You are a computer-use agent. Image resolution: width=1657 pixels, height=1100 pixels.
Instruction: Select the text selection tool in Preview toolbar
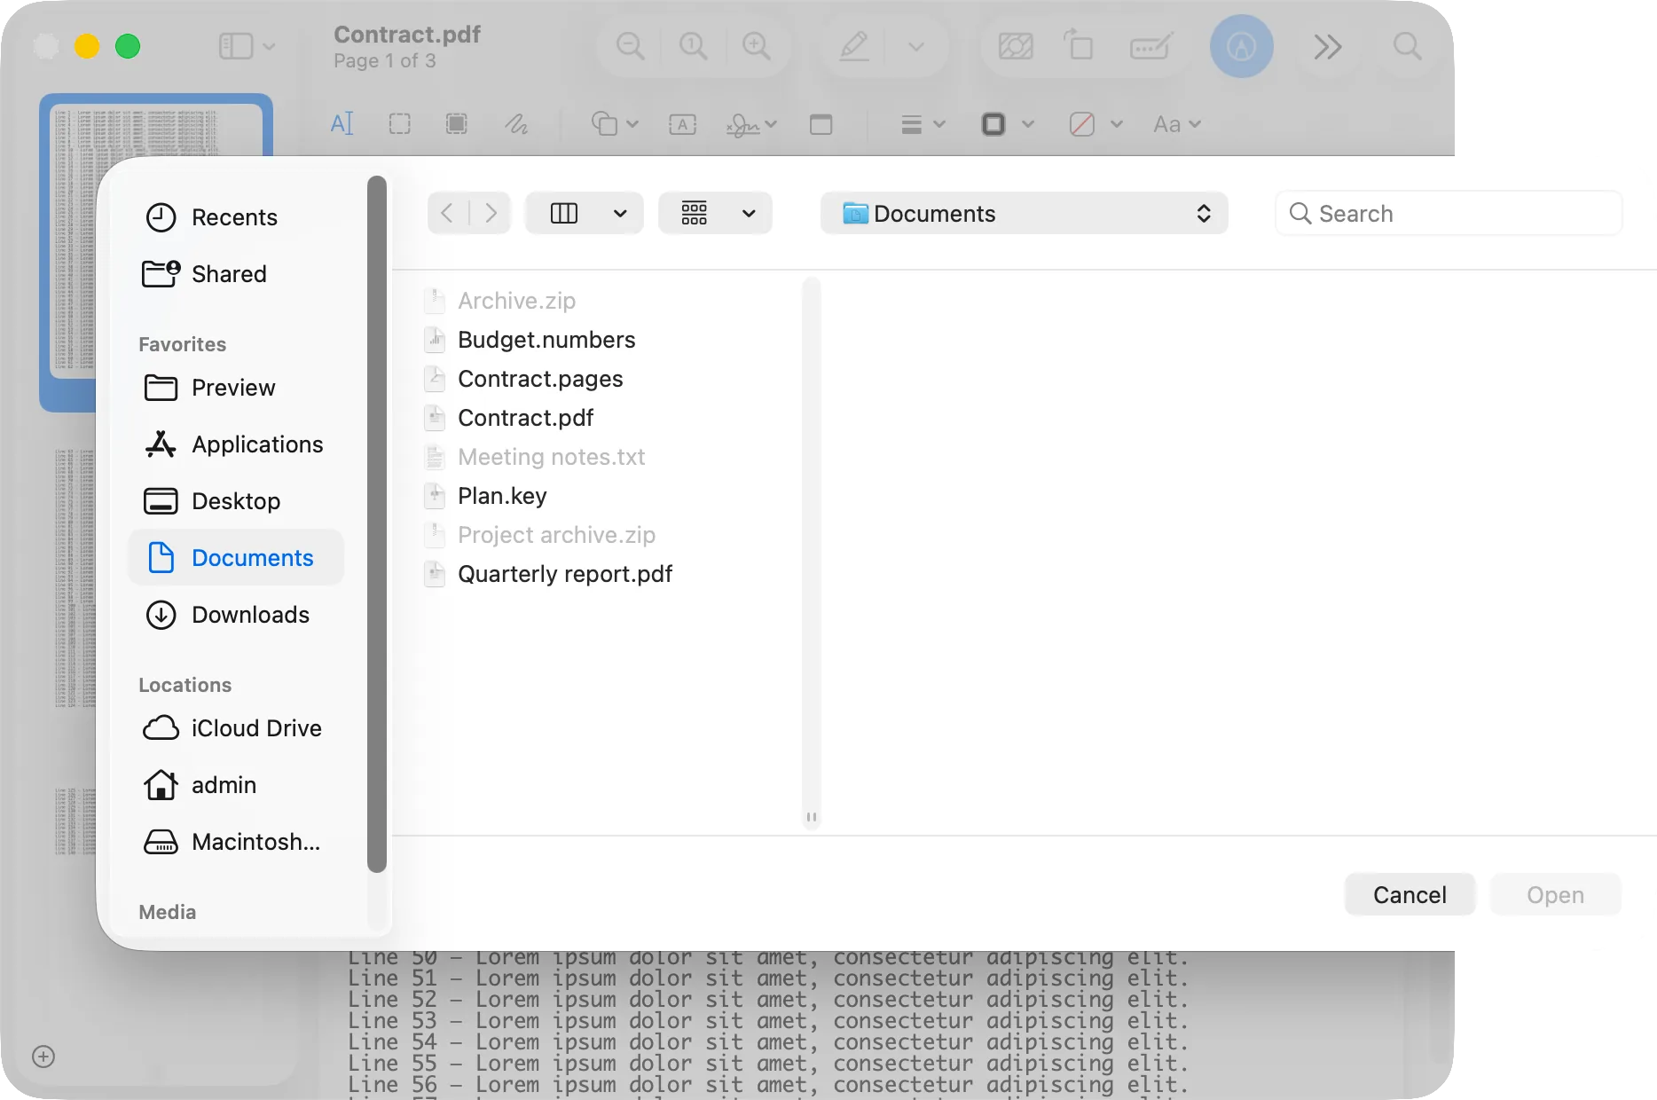pos(342,124)
